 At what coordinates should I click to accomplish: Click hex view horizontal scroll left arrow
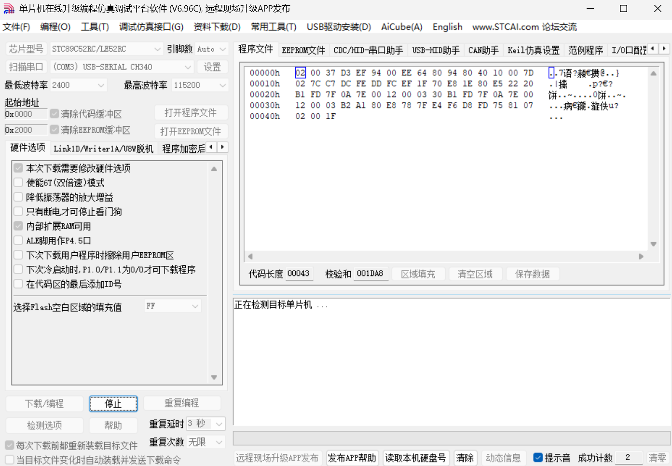pos(250,256)
